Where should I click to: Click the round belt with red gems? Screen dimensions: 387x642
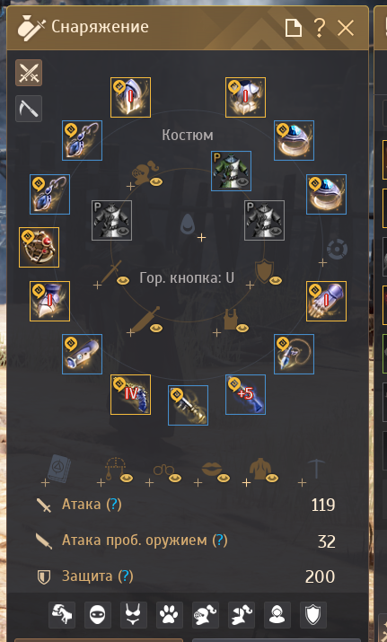[x=40, y=247]
